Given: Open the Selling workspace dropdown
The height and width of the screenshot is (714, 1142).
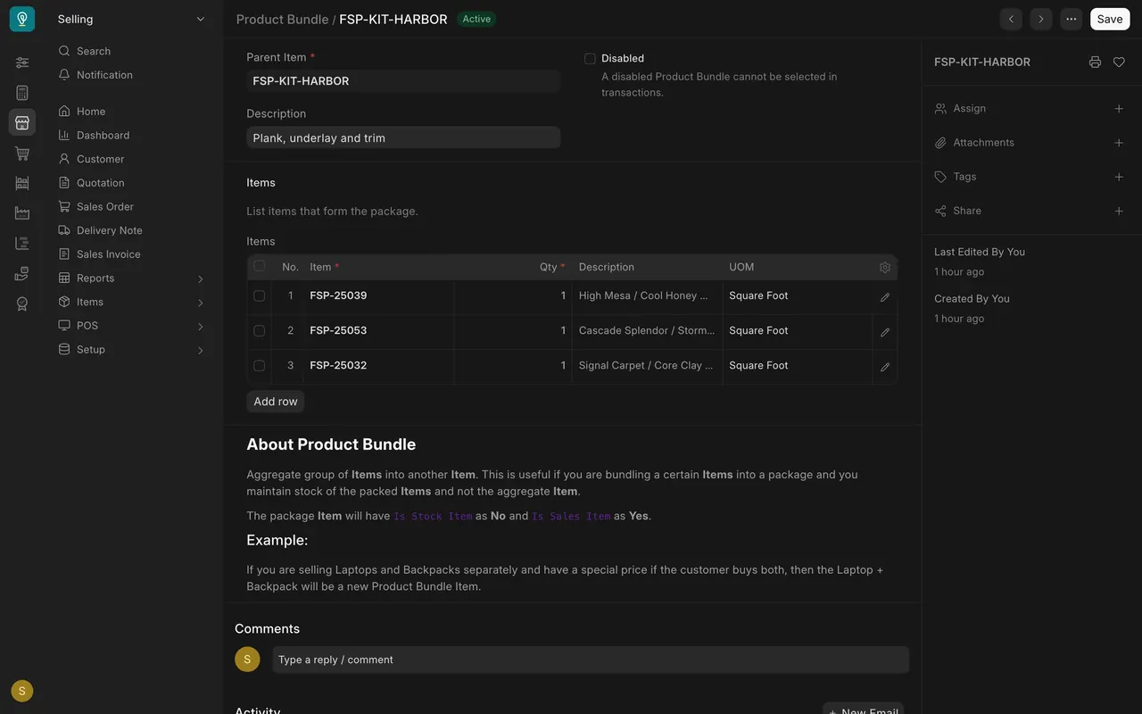Looking at the screenshot, I should click(x=131, y=19).
